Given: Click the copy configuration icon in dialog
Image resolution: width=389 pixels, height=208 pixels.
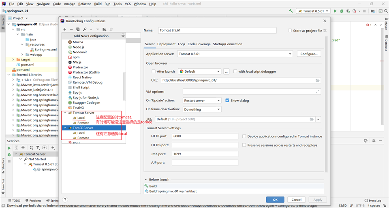Looking at the screenshot, I should point(78,29).
